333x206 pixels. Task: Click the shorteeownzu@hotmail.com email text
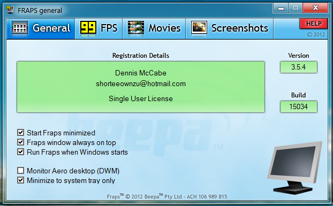[x=141, y=84]
